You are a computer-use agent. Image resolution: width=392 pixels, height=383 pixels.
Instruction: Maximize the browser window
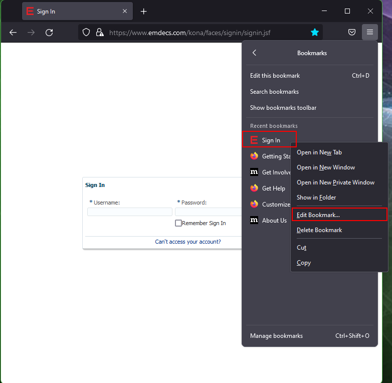pyautogui.click(x=347, y=11)
